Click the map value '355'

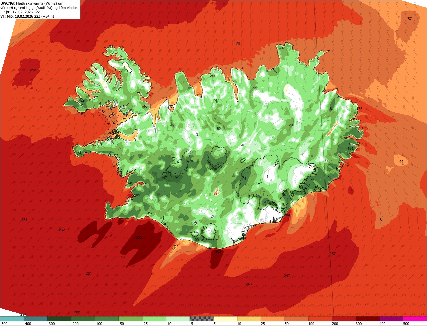point(139,238)
